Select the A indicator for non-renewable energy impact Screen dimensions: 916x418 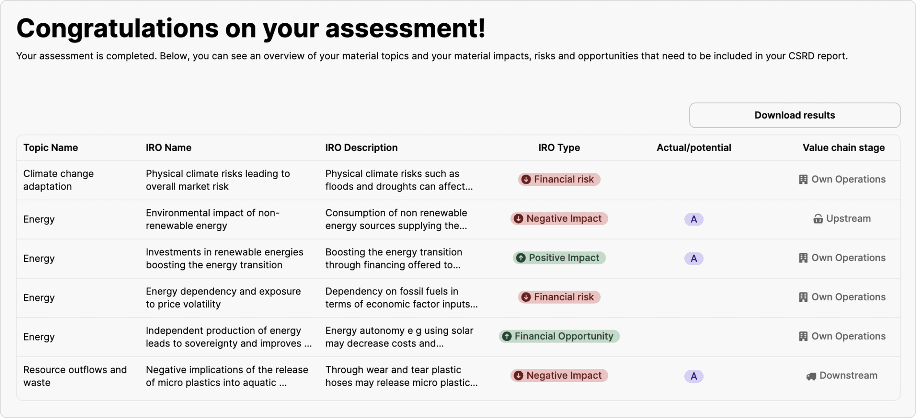[694, 219]
